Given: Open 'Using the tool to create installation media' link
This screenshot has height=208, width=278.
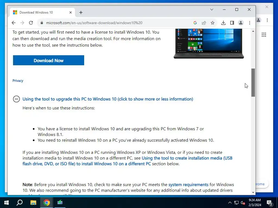Looking at the screenshot, I should click(127, 161).
